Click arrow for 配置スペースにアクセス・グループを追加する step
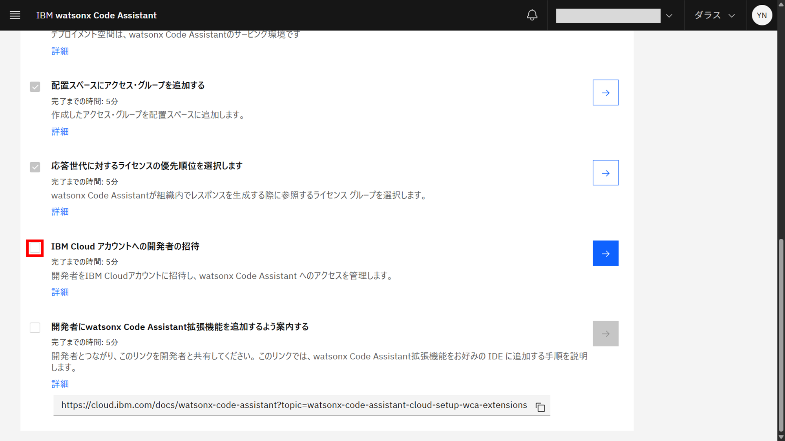Image resolution: width=785 pixels, height=441 pixels. pos(605,93)
